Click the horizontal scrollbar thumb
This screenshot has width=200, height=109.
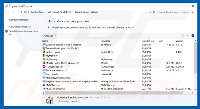[x=114, y=93]
